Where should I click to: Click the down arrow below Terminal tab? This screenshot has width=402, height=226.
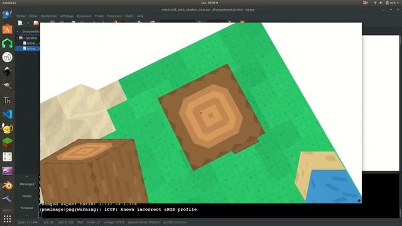tap(26, 215)
